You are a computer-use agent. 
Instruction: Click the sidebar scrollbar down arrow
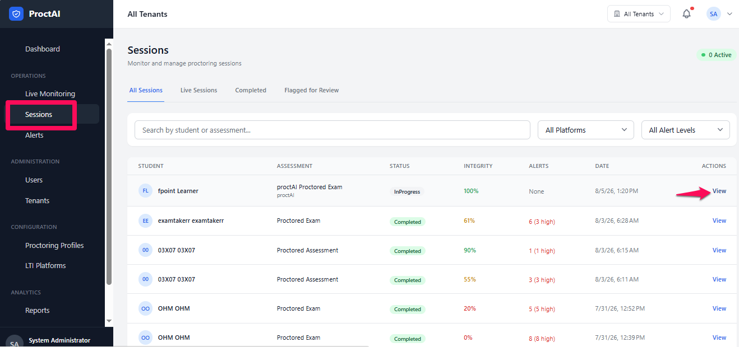click(x=109, y=321)
